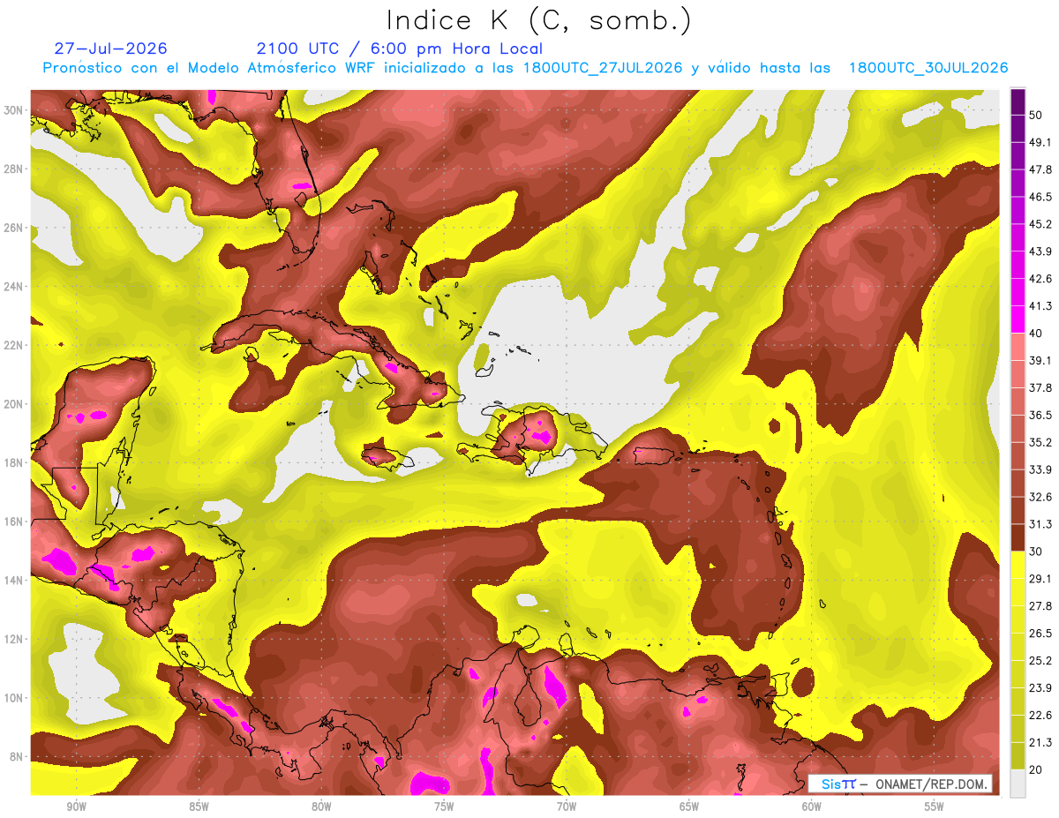Click the 85W longitude label

pos(199,807)
